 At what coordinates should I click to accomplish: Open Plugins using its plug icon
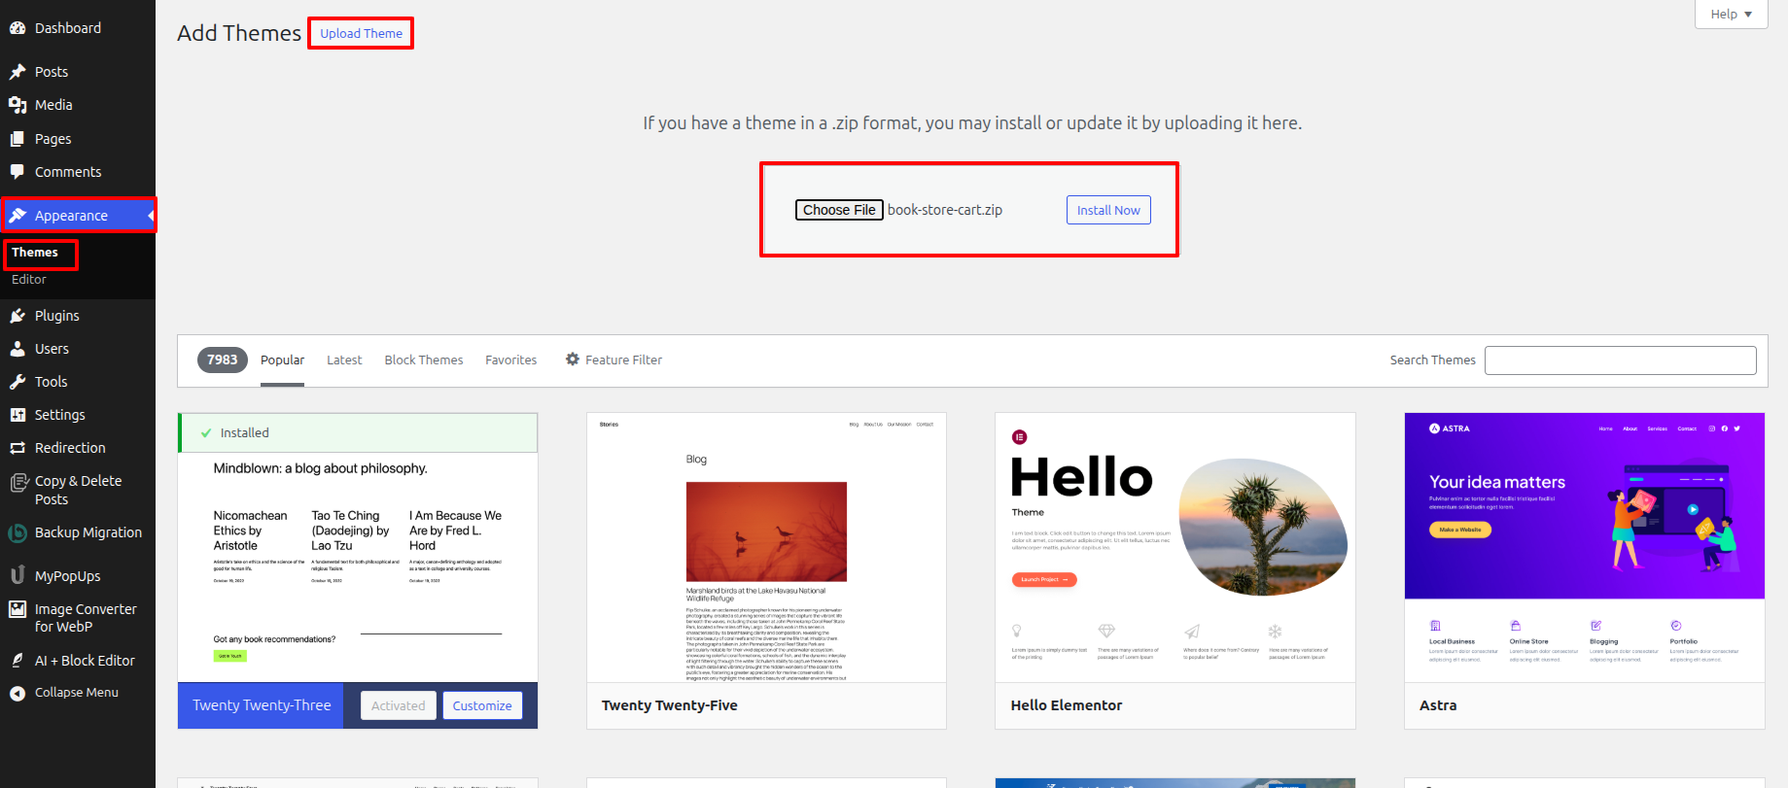[18, 316]
